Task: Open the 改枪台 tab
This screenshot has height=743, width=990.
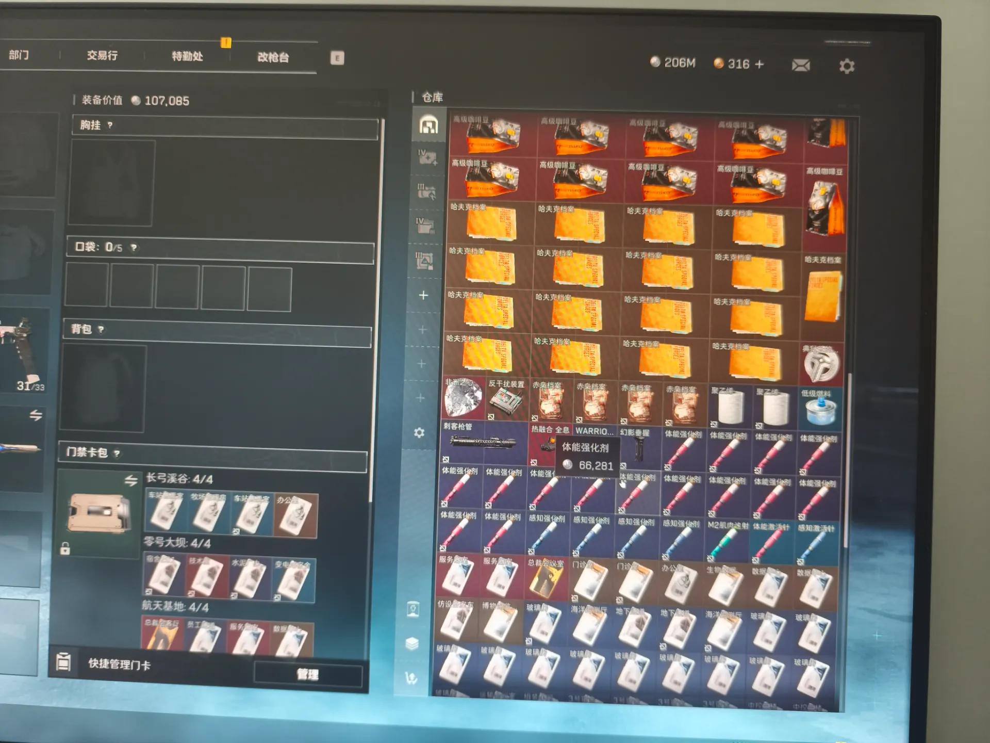Action: point(273,57)
